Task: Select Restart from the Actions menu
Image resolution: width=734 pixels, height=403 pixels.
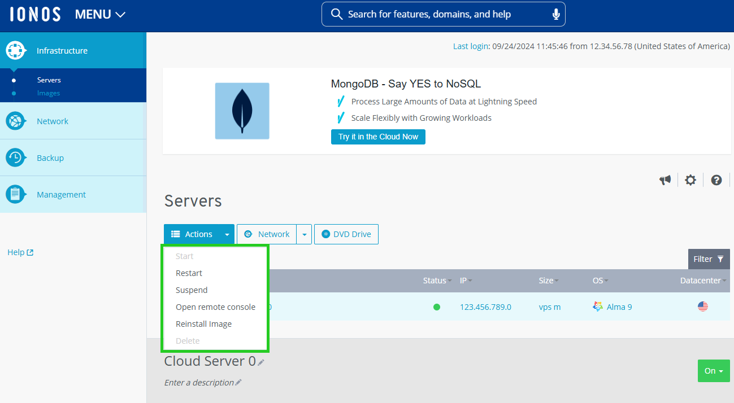Action: (189, 273)
